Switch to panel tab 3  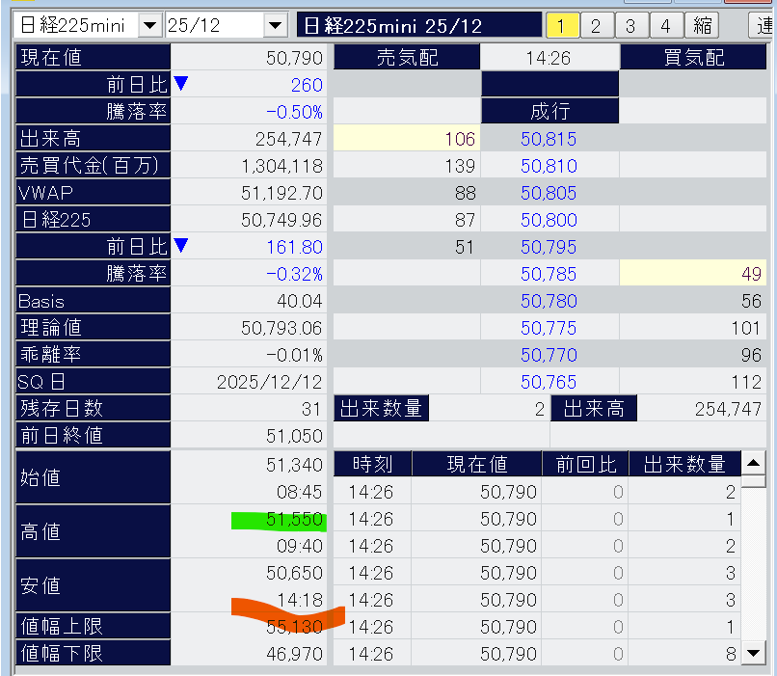pos(630,25)
